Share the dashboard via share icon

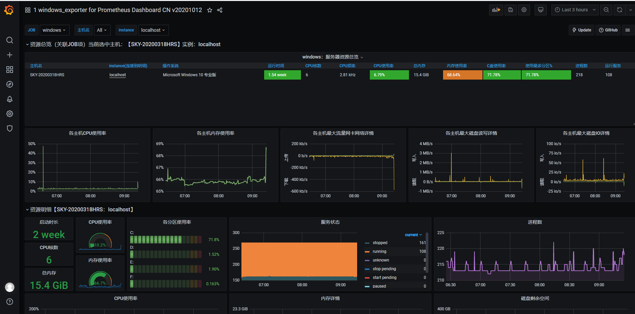pyautogui.click(x=220, y=10)
